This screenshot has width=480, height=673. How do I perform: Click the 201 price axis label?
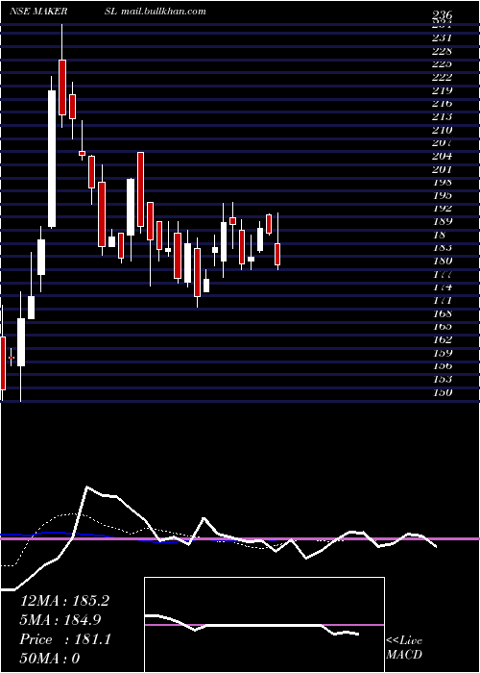tap(443, 169)
